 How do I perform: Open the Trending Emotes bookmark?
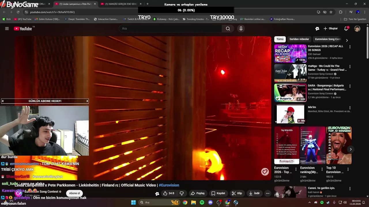[195, 19]
